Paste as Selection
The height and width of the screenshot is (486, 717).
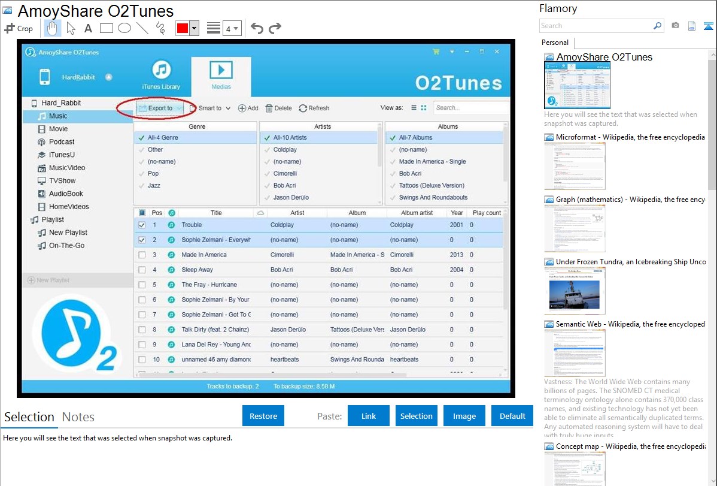click(417, 416)
